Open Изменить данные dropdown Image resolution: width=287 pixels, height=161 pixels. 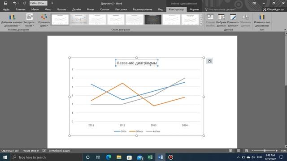click(233, 21)
